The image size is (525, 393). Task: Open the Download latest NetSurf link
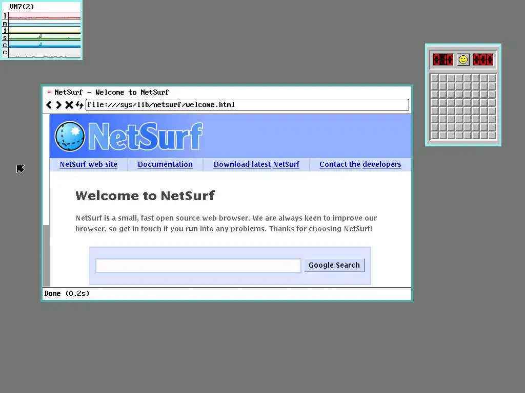pyautogui.click(x=256, y=164)
